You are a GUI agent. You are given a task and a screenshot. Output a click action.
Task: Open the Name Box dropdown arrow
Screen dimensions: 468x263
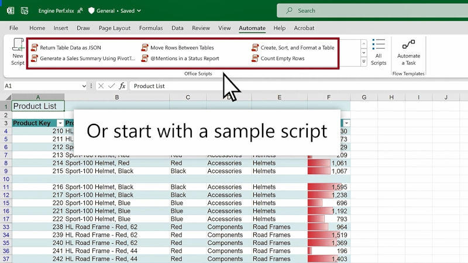pyautogui.click(x=84, y=86)
